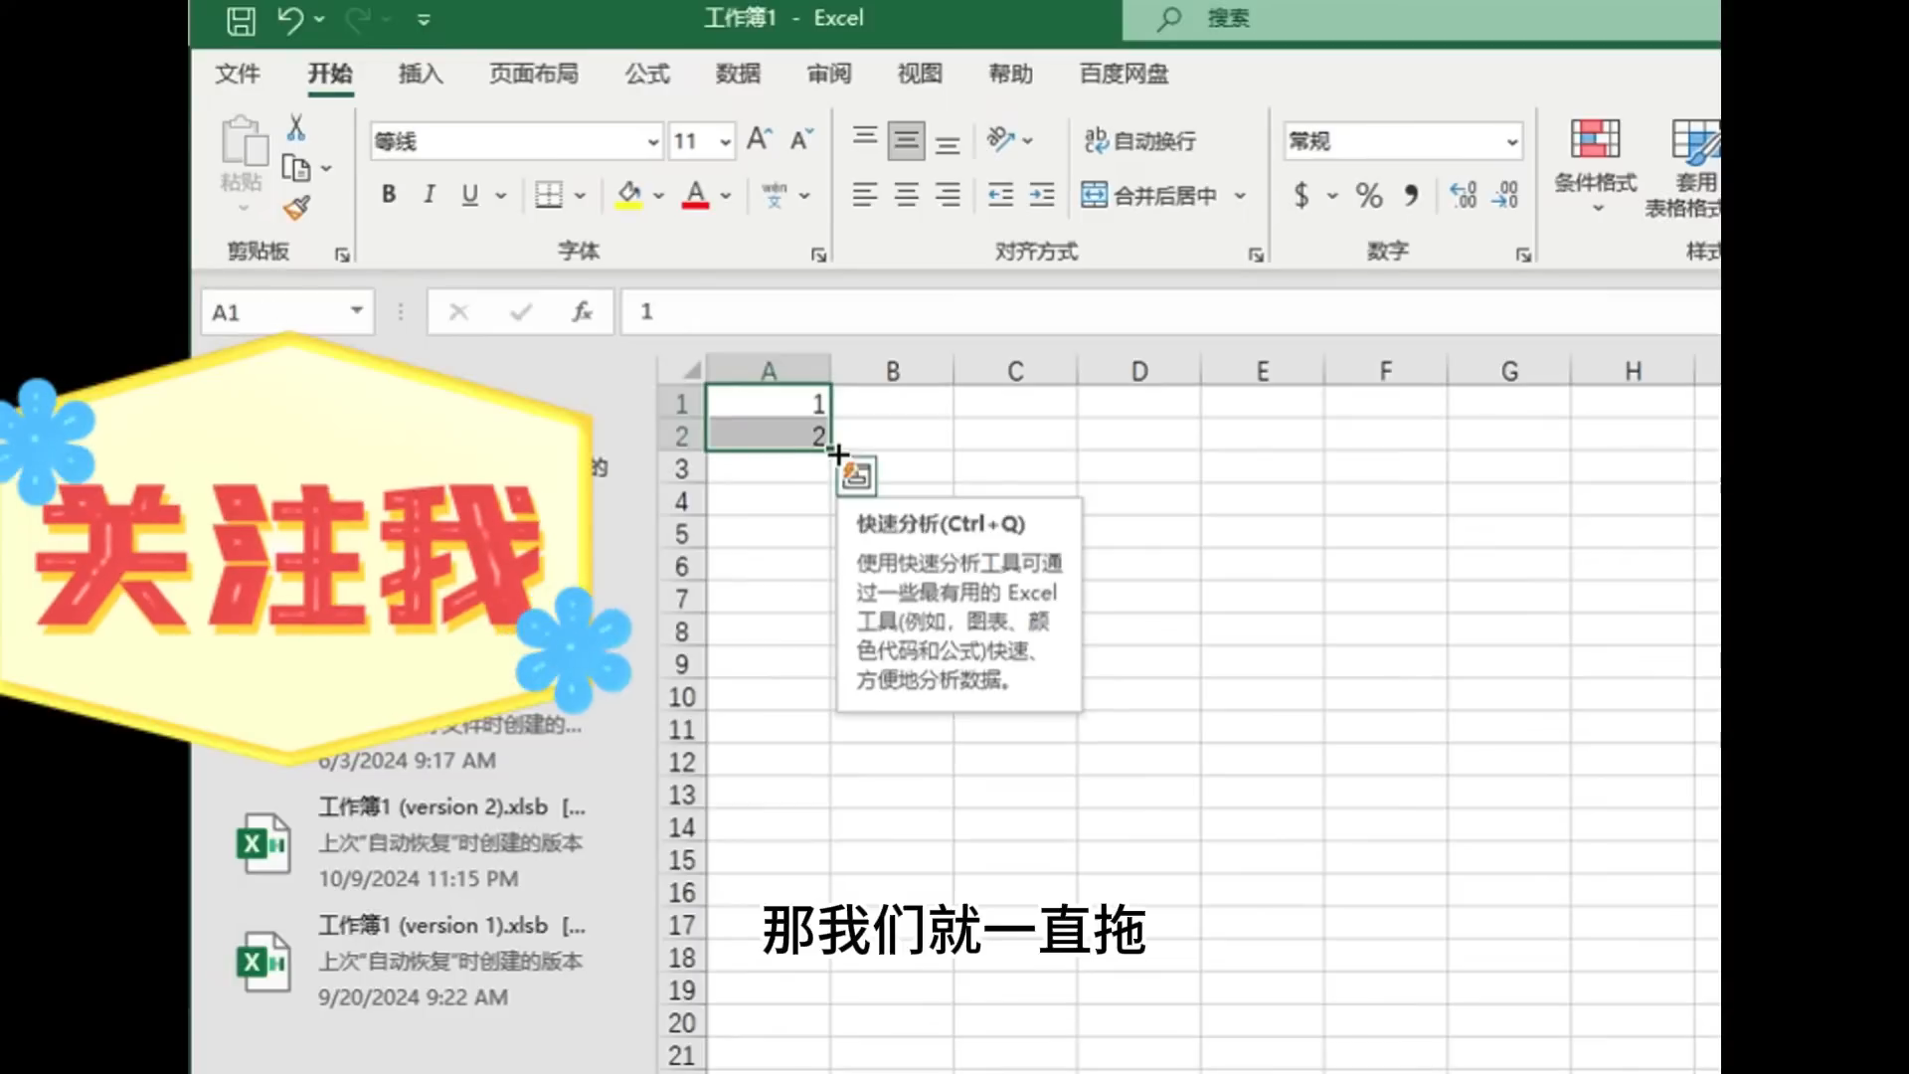Screen dimensions: 1909x1074
Task: Click the Copy icon
Action: point(296,168)
